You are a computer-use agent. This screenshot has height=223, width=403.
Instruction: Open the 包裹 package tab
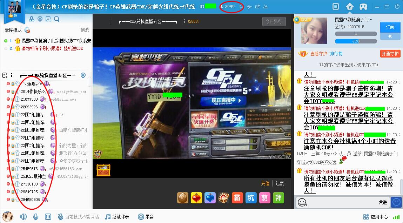(280, 183)
